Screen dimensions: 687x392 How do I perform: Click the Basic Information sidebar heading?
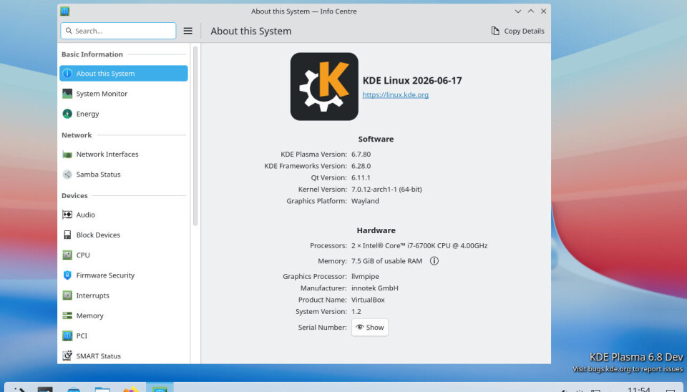click(92, 54)
